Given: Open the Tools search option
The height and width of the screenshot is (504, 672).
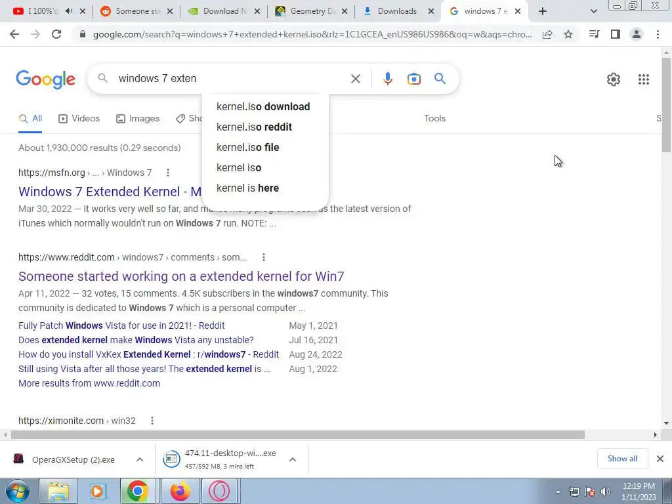Looking at the screenshot, I should tap(434, 119).
